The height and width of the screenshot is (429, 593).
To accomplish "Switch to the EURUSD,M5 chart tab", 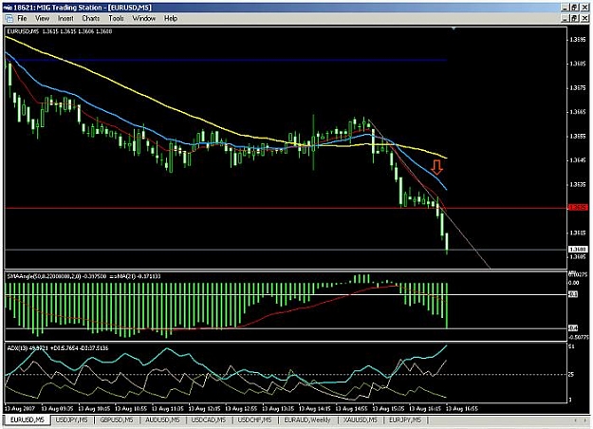I will [x=28, y=420].
